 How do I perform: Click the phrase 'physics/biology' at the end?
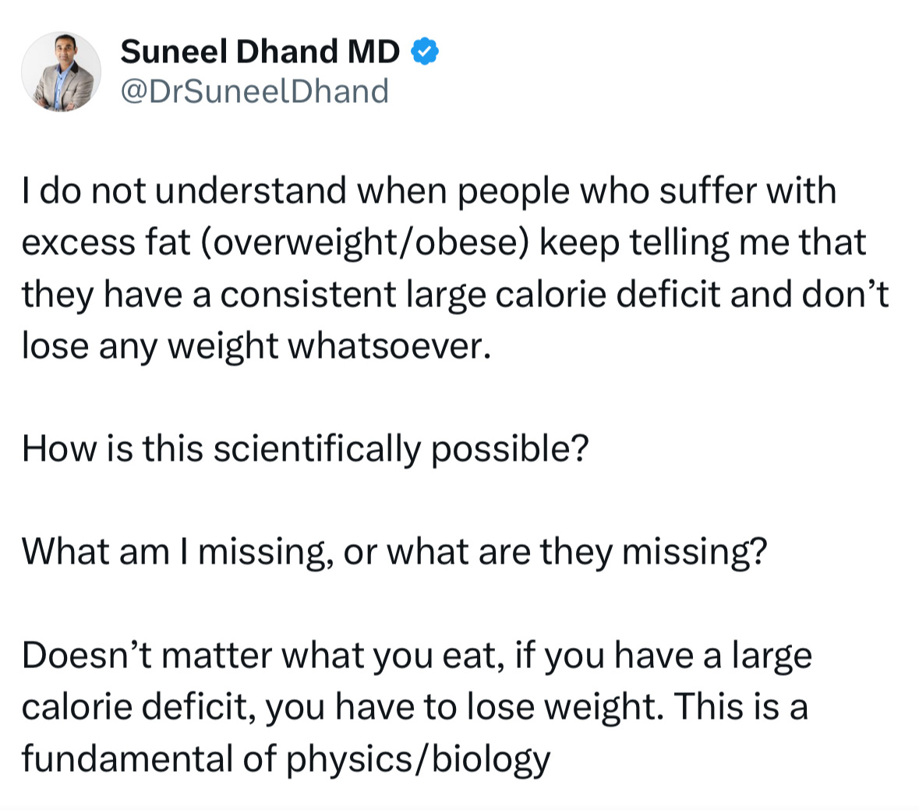pyautogui.click(x=419, y=759)
